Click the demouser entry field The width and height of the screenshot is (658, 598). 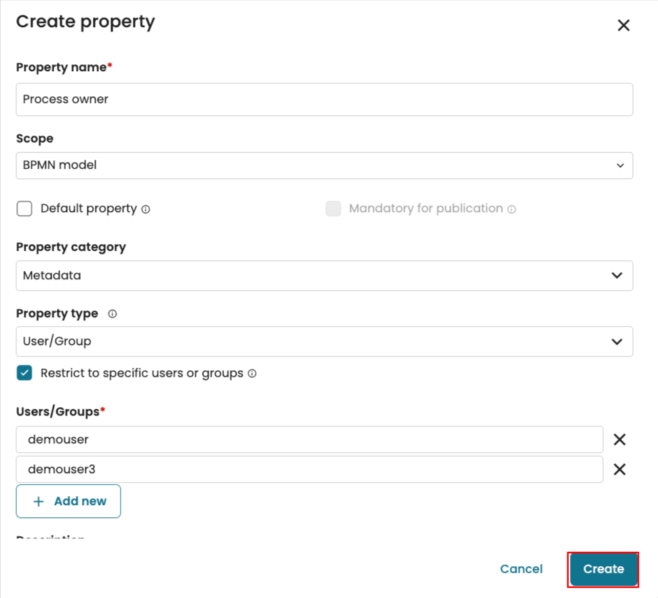309,439
